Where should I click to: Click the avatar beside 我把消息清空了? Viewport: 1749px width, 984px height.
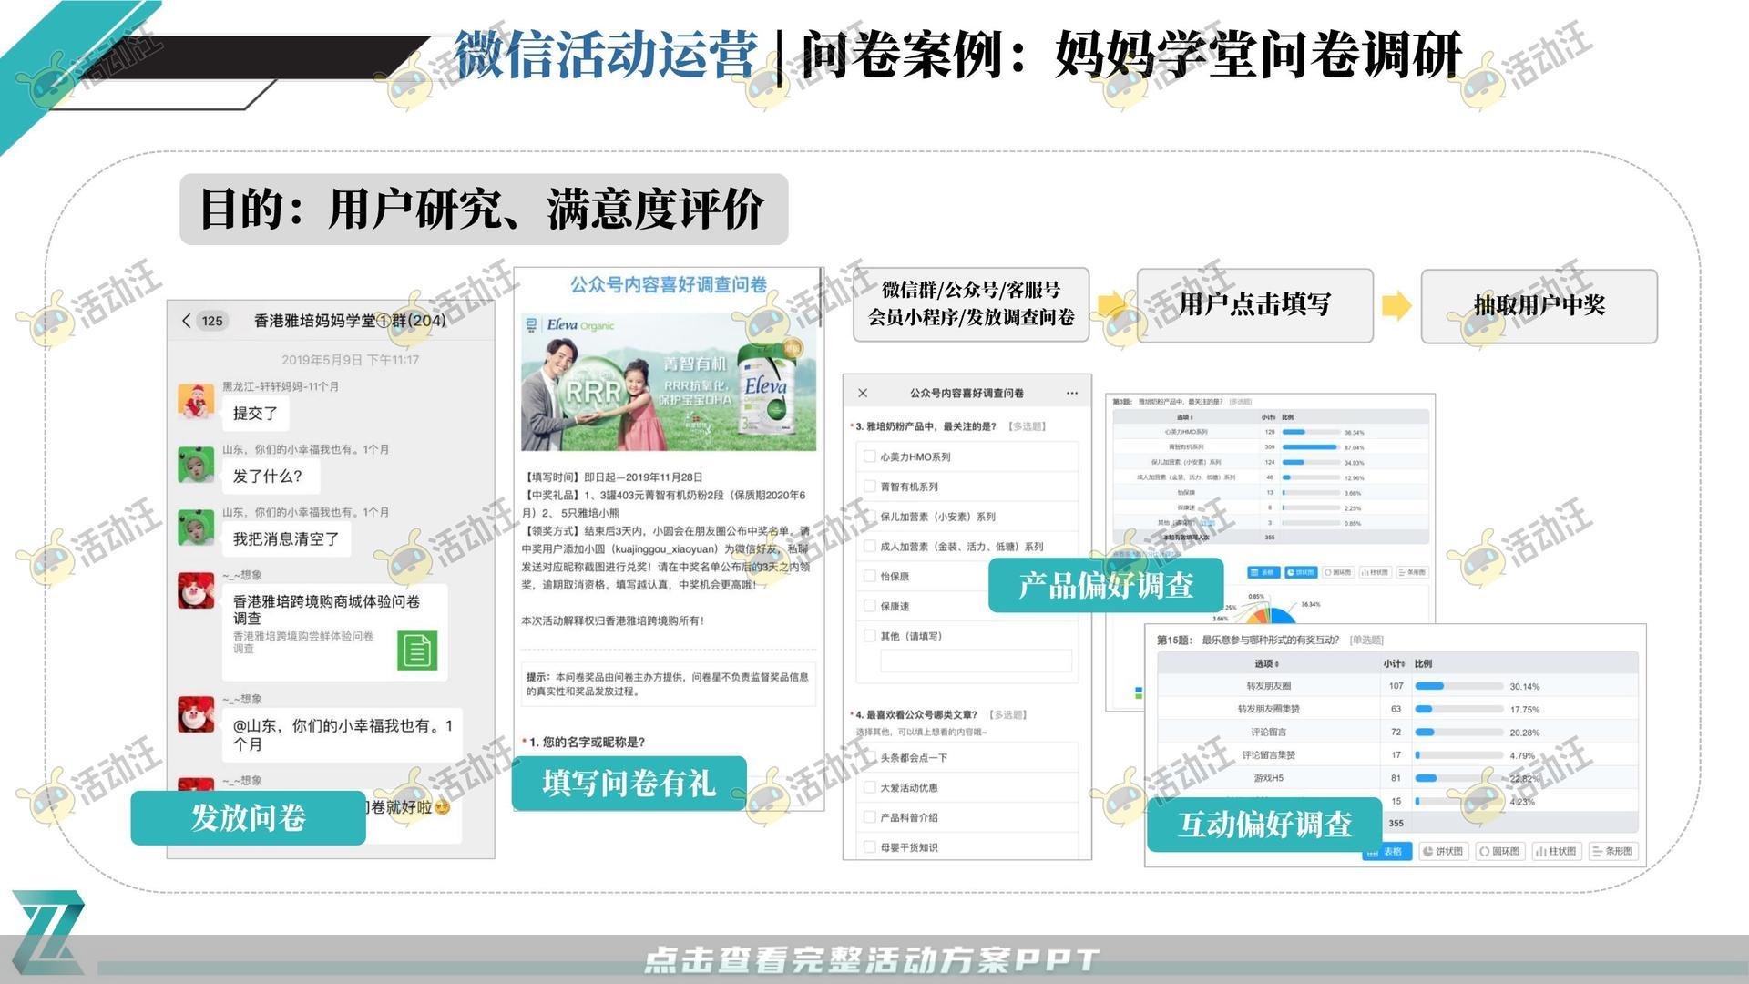[x=196, y=528]
